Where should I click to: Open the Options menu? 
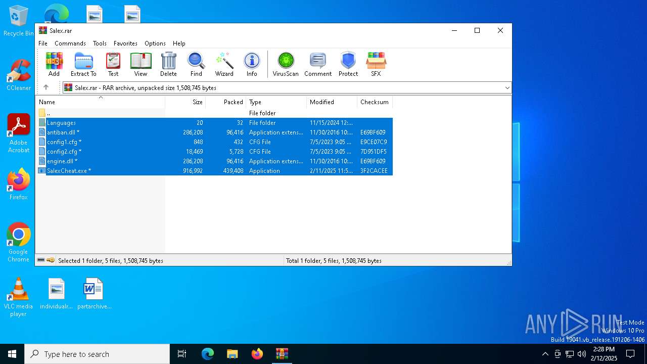(x=155, y=43)
